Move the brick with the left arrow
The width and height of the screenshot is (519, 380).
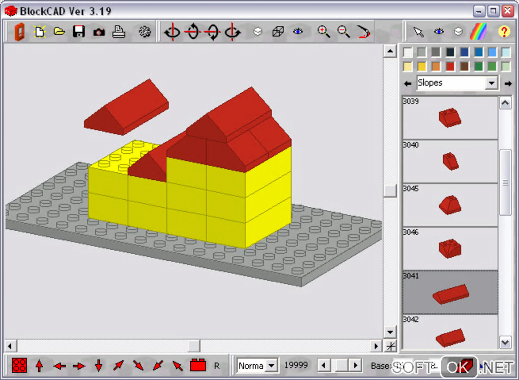(59, 366)
